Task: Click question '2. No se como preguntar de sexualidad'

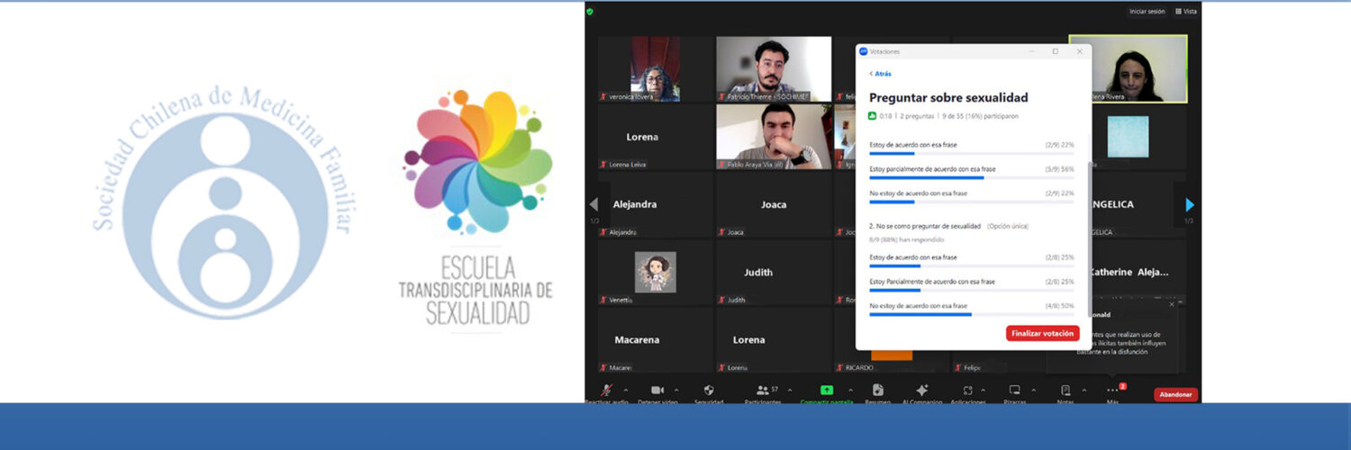Action: coord(925,226)
